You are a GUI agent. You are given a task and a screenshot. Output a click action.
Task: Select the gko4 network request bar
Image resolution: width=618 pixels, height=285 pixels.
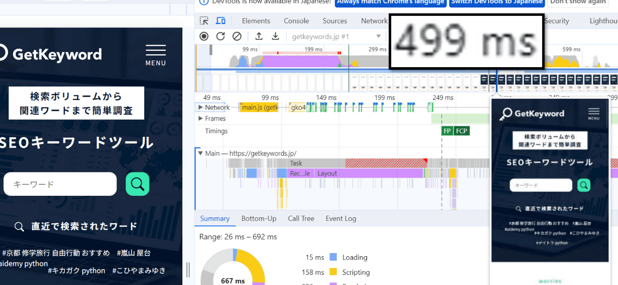(x=298, y=107)
